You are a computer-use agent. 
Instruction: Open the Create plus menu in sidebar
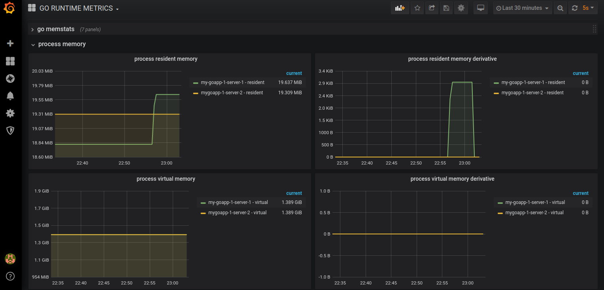pos(10,43)
